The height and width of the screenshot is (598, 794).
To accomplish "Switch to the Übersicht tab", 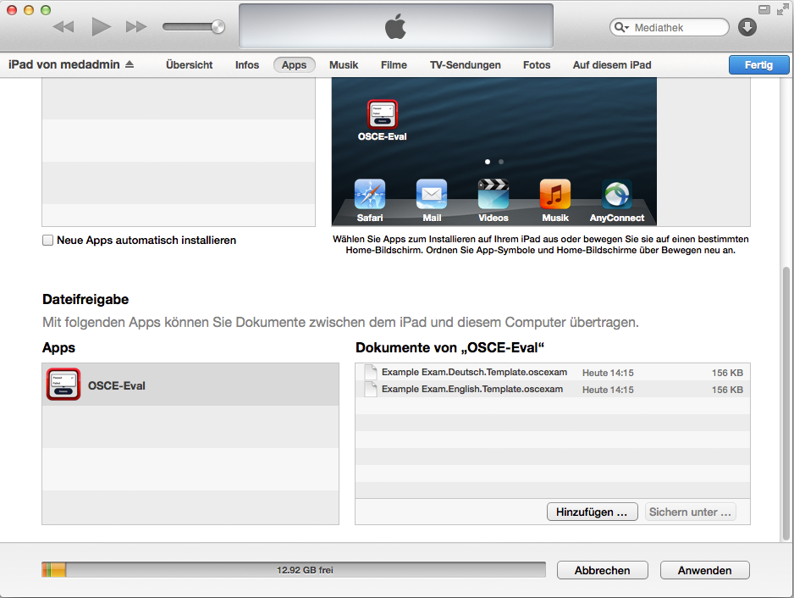I will (x=190, y=65).
